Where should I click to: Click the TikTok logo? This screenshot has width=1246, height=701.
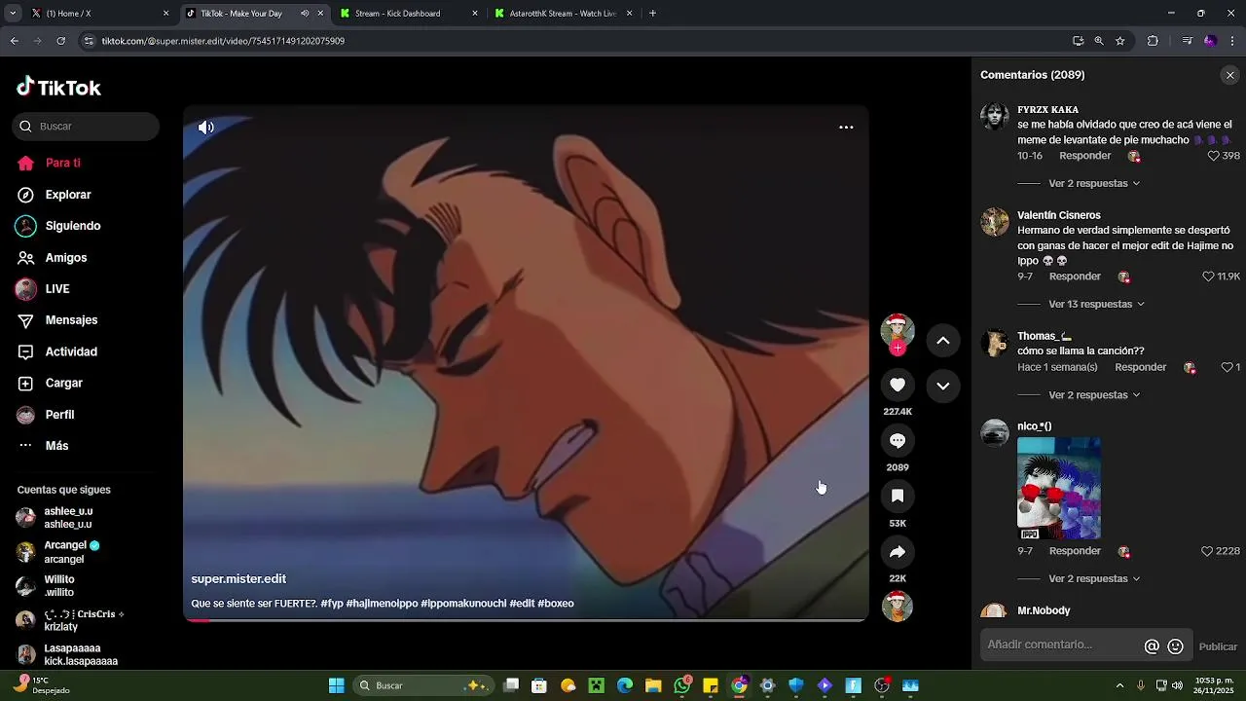58,88
